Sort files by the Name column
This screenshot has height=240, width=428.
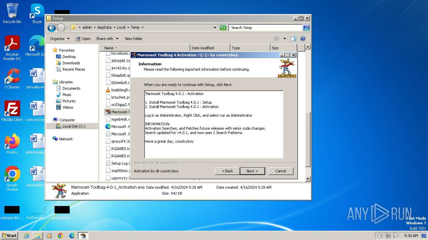click(x=144, y=48)
